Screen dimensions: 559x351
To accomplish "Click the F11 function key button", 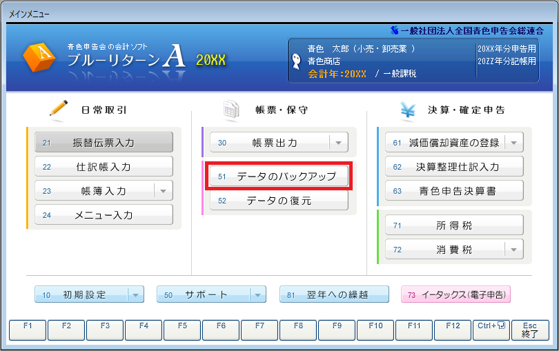I will (x=414, y=330).
